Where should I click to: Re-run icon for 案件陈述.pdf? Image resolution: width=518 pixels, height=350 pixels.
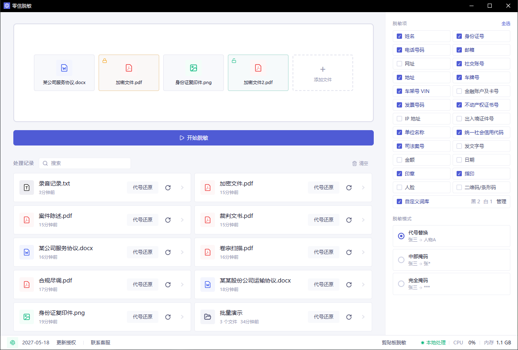168,220
